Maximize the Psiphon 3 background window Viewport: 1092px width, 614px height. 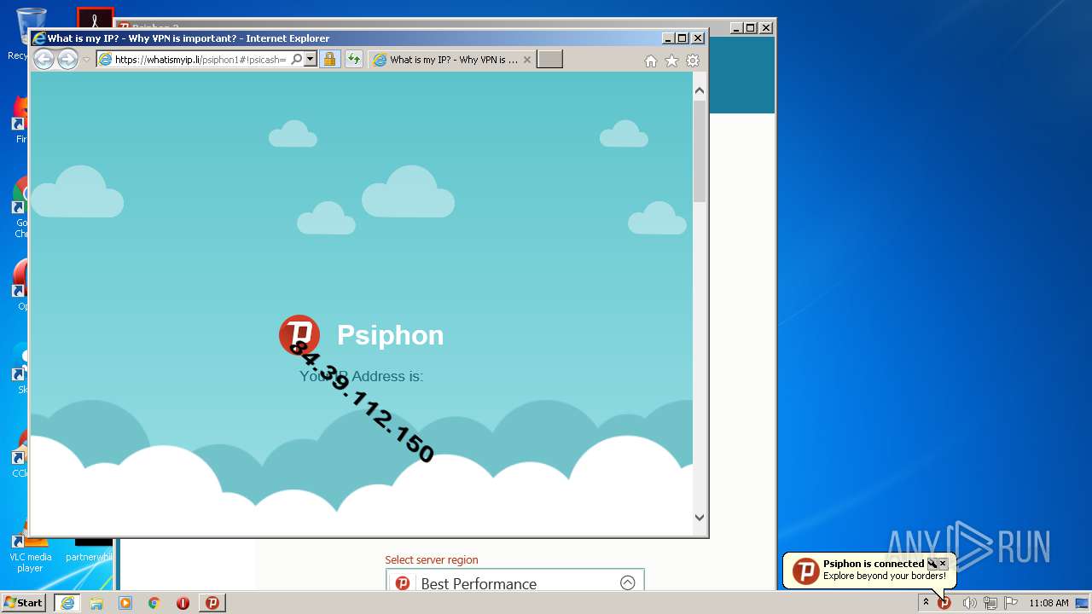750,27
